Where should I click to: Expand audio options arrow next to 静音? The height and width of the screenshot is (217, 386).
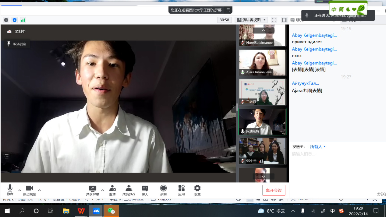pos(20,190)
